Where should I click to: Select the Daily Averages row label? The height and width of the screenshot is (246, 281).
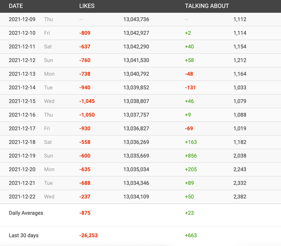pyautogui.click(x=26, y=212)
